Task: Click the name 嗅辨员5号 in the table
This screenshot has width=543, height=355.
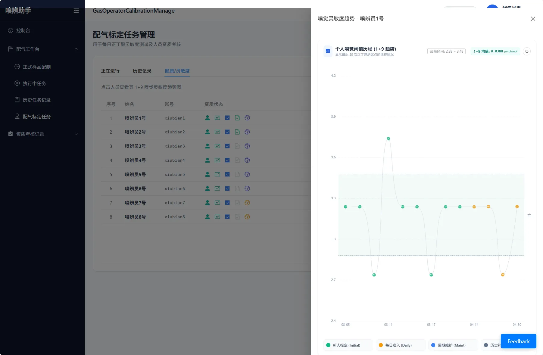Action: click(135, 174)
